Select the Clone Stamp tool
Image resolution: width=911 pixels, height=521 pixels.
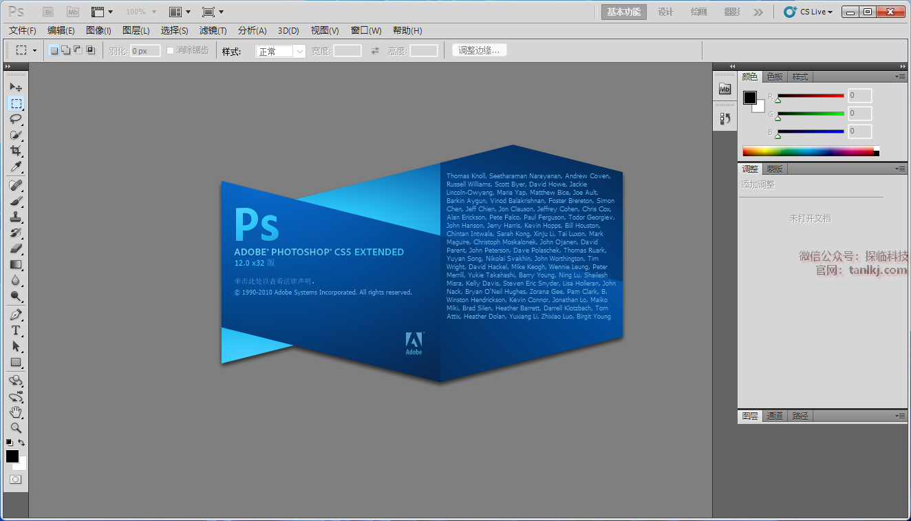16,217
